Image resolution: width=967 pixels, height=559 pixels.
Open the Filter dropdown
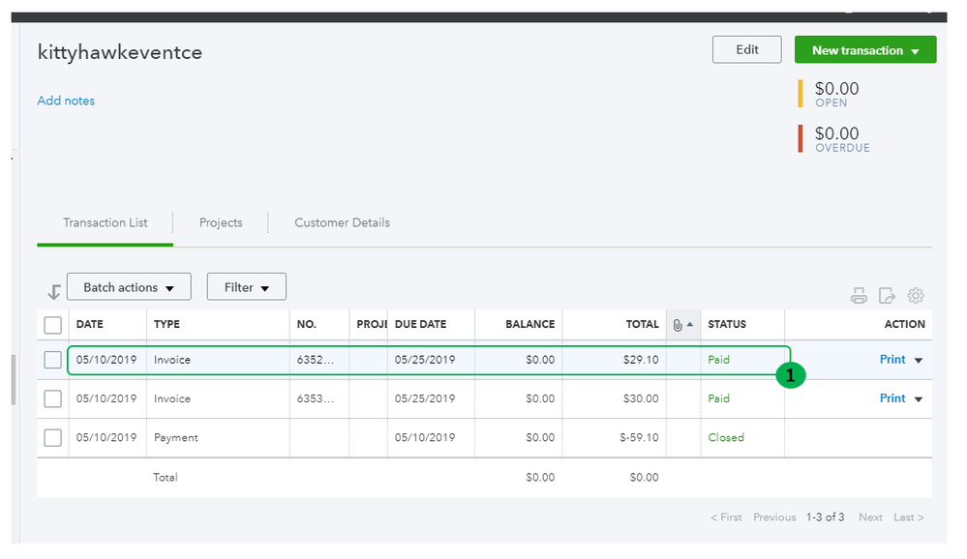(247, 287)
